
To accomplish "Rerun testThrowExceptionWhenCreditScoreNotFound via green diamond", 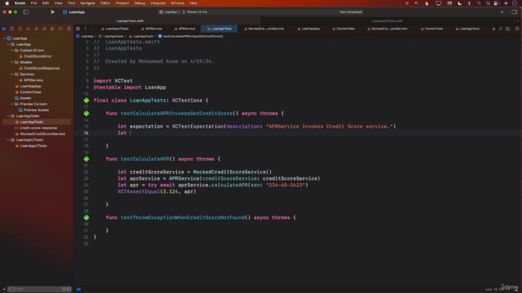I will (86, 217).
